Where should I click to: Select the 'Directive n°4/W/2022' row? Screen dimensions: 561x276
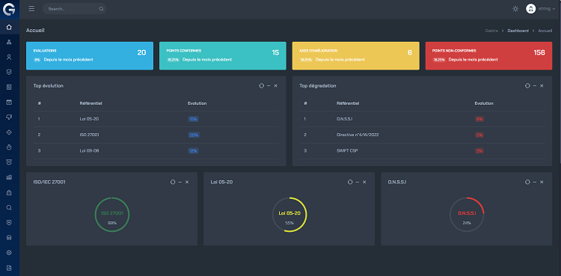click(x=422, y=135)
